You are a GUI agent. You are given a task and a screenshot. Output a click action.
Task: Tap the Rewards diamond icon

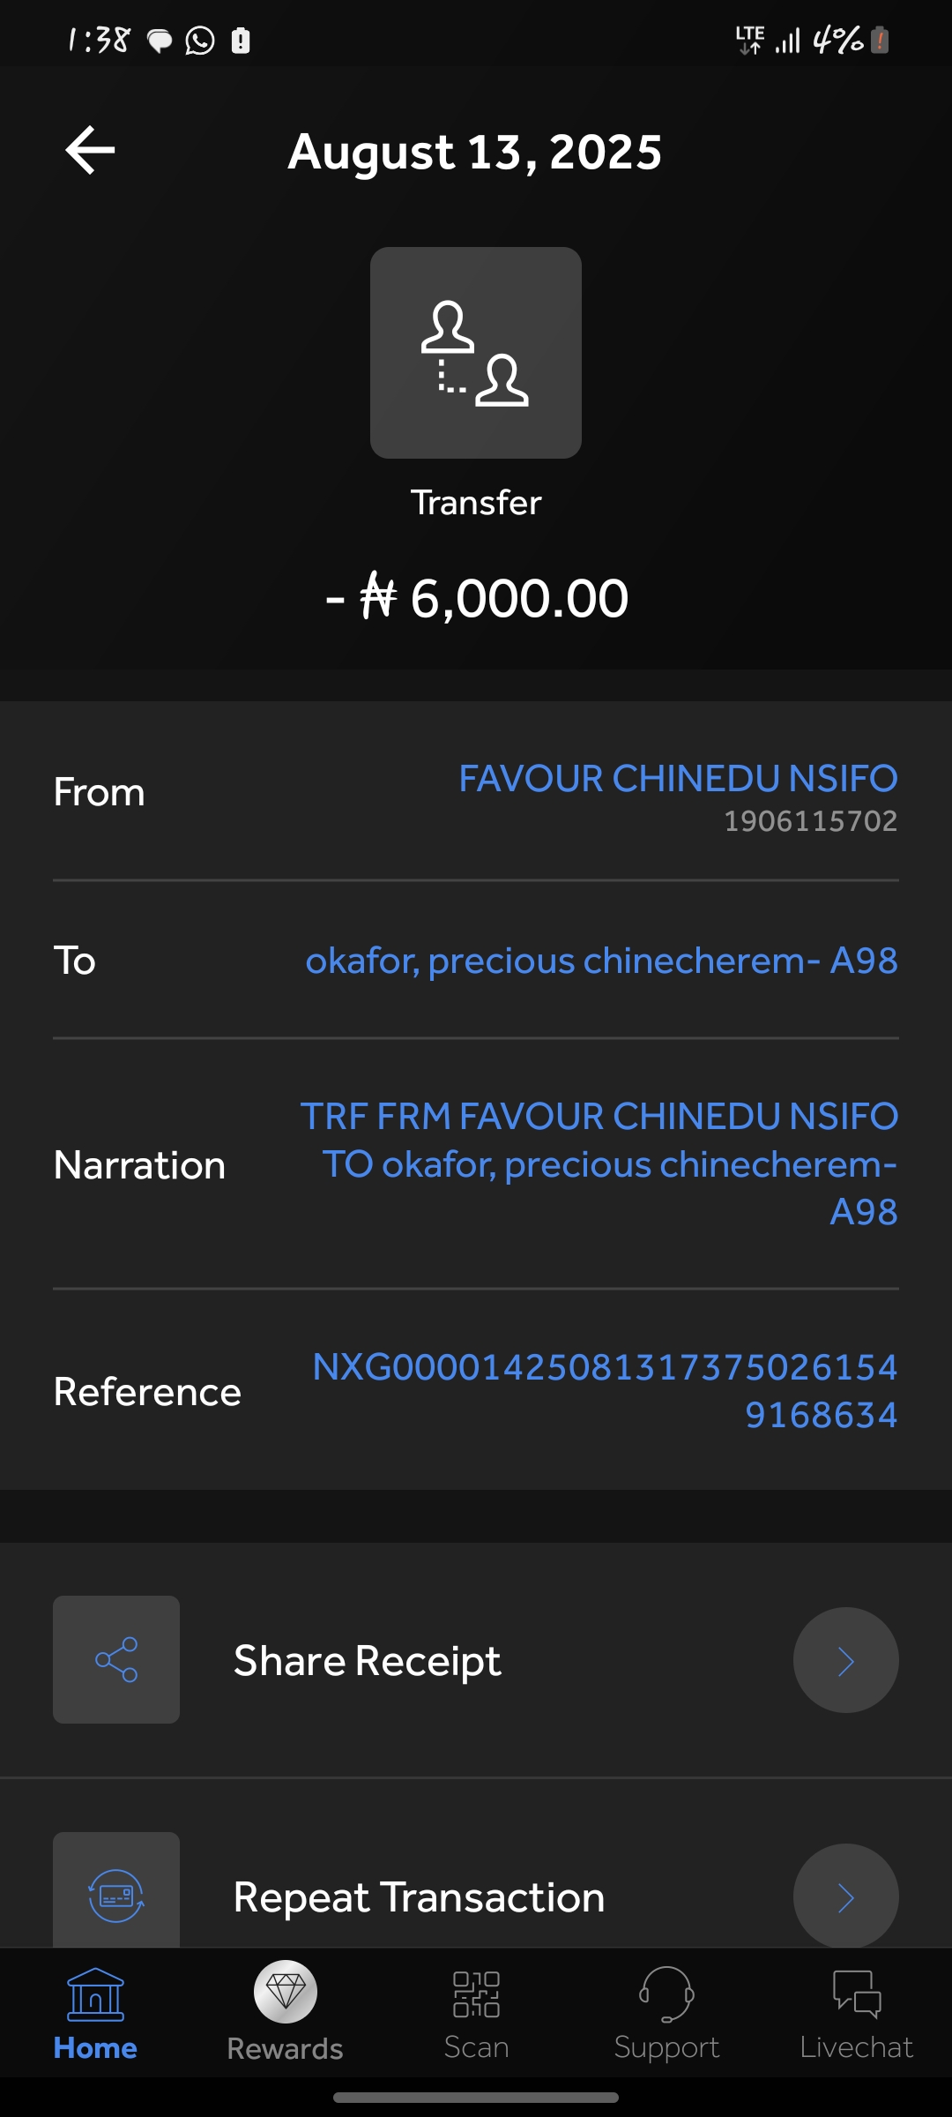286,1992
